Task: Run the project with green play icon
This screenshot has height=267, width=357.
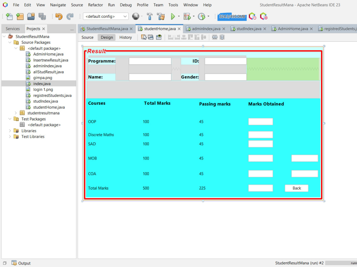Action: [173, 16]
